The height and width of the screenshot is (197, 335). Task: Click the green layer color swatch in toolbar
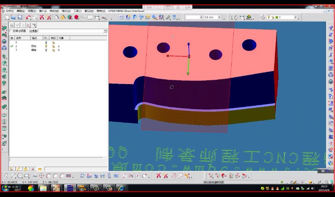coord(277,17)
